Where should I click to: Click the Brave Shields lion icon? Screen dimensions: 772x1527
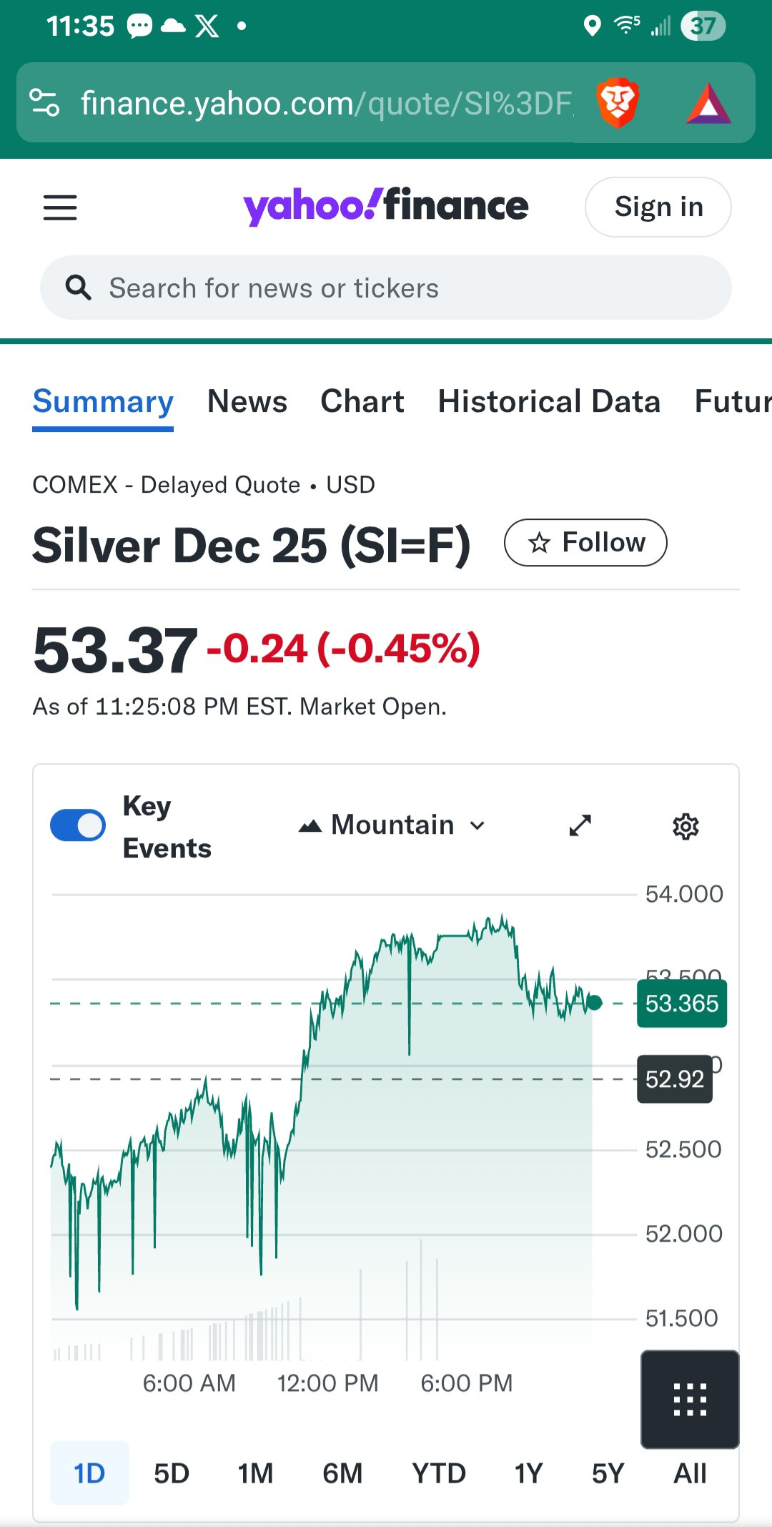pos(617,103)
